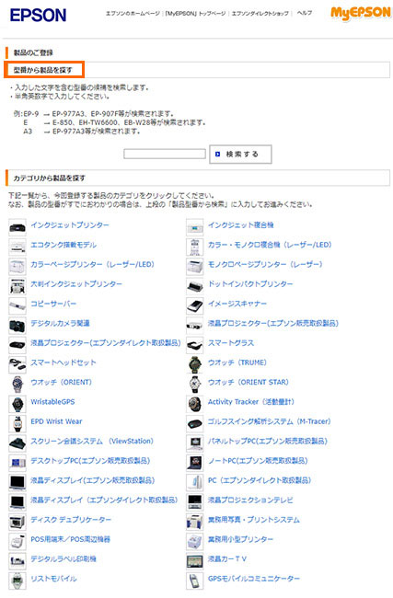Open the WristableGPS category link
Viewport: 393px width, 598px height.
[x=52, y=402]
